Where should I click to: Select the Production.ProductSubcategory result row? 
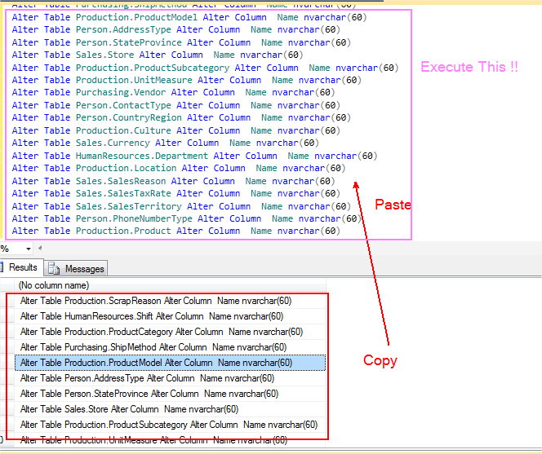(x=168, y=425)
